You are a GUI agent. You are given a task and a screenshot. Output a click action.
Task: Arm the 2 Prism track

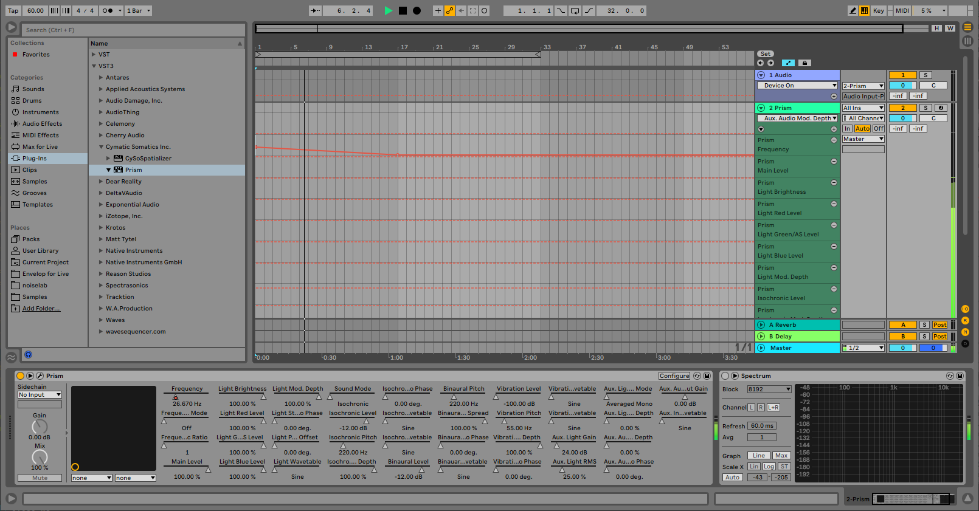coord(941,108)
